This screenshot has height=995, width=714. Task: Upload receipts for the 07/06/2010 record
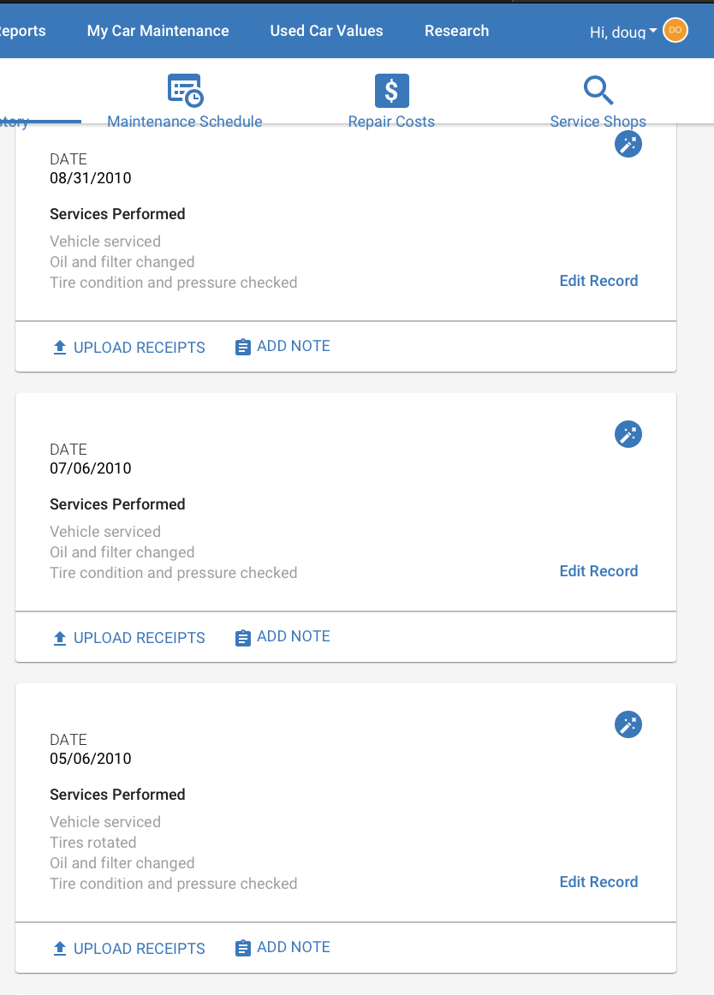(128, 637)
